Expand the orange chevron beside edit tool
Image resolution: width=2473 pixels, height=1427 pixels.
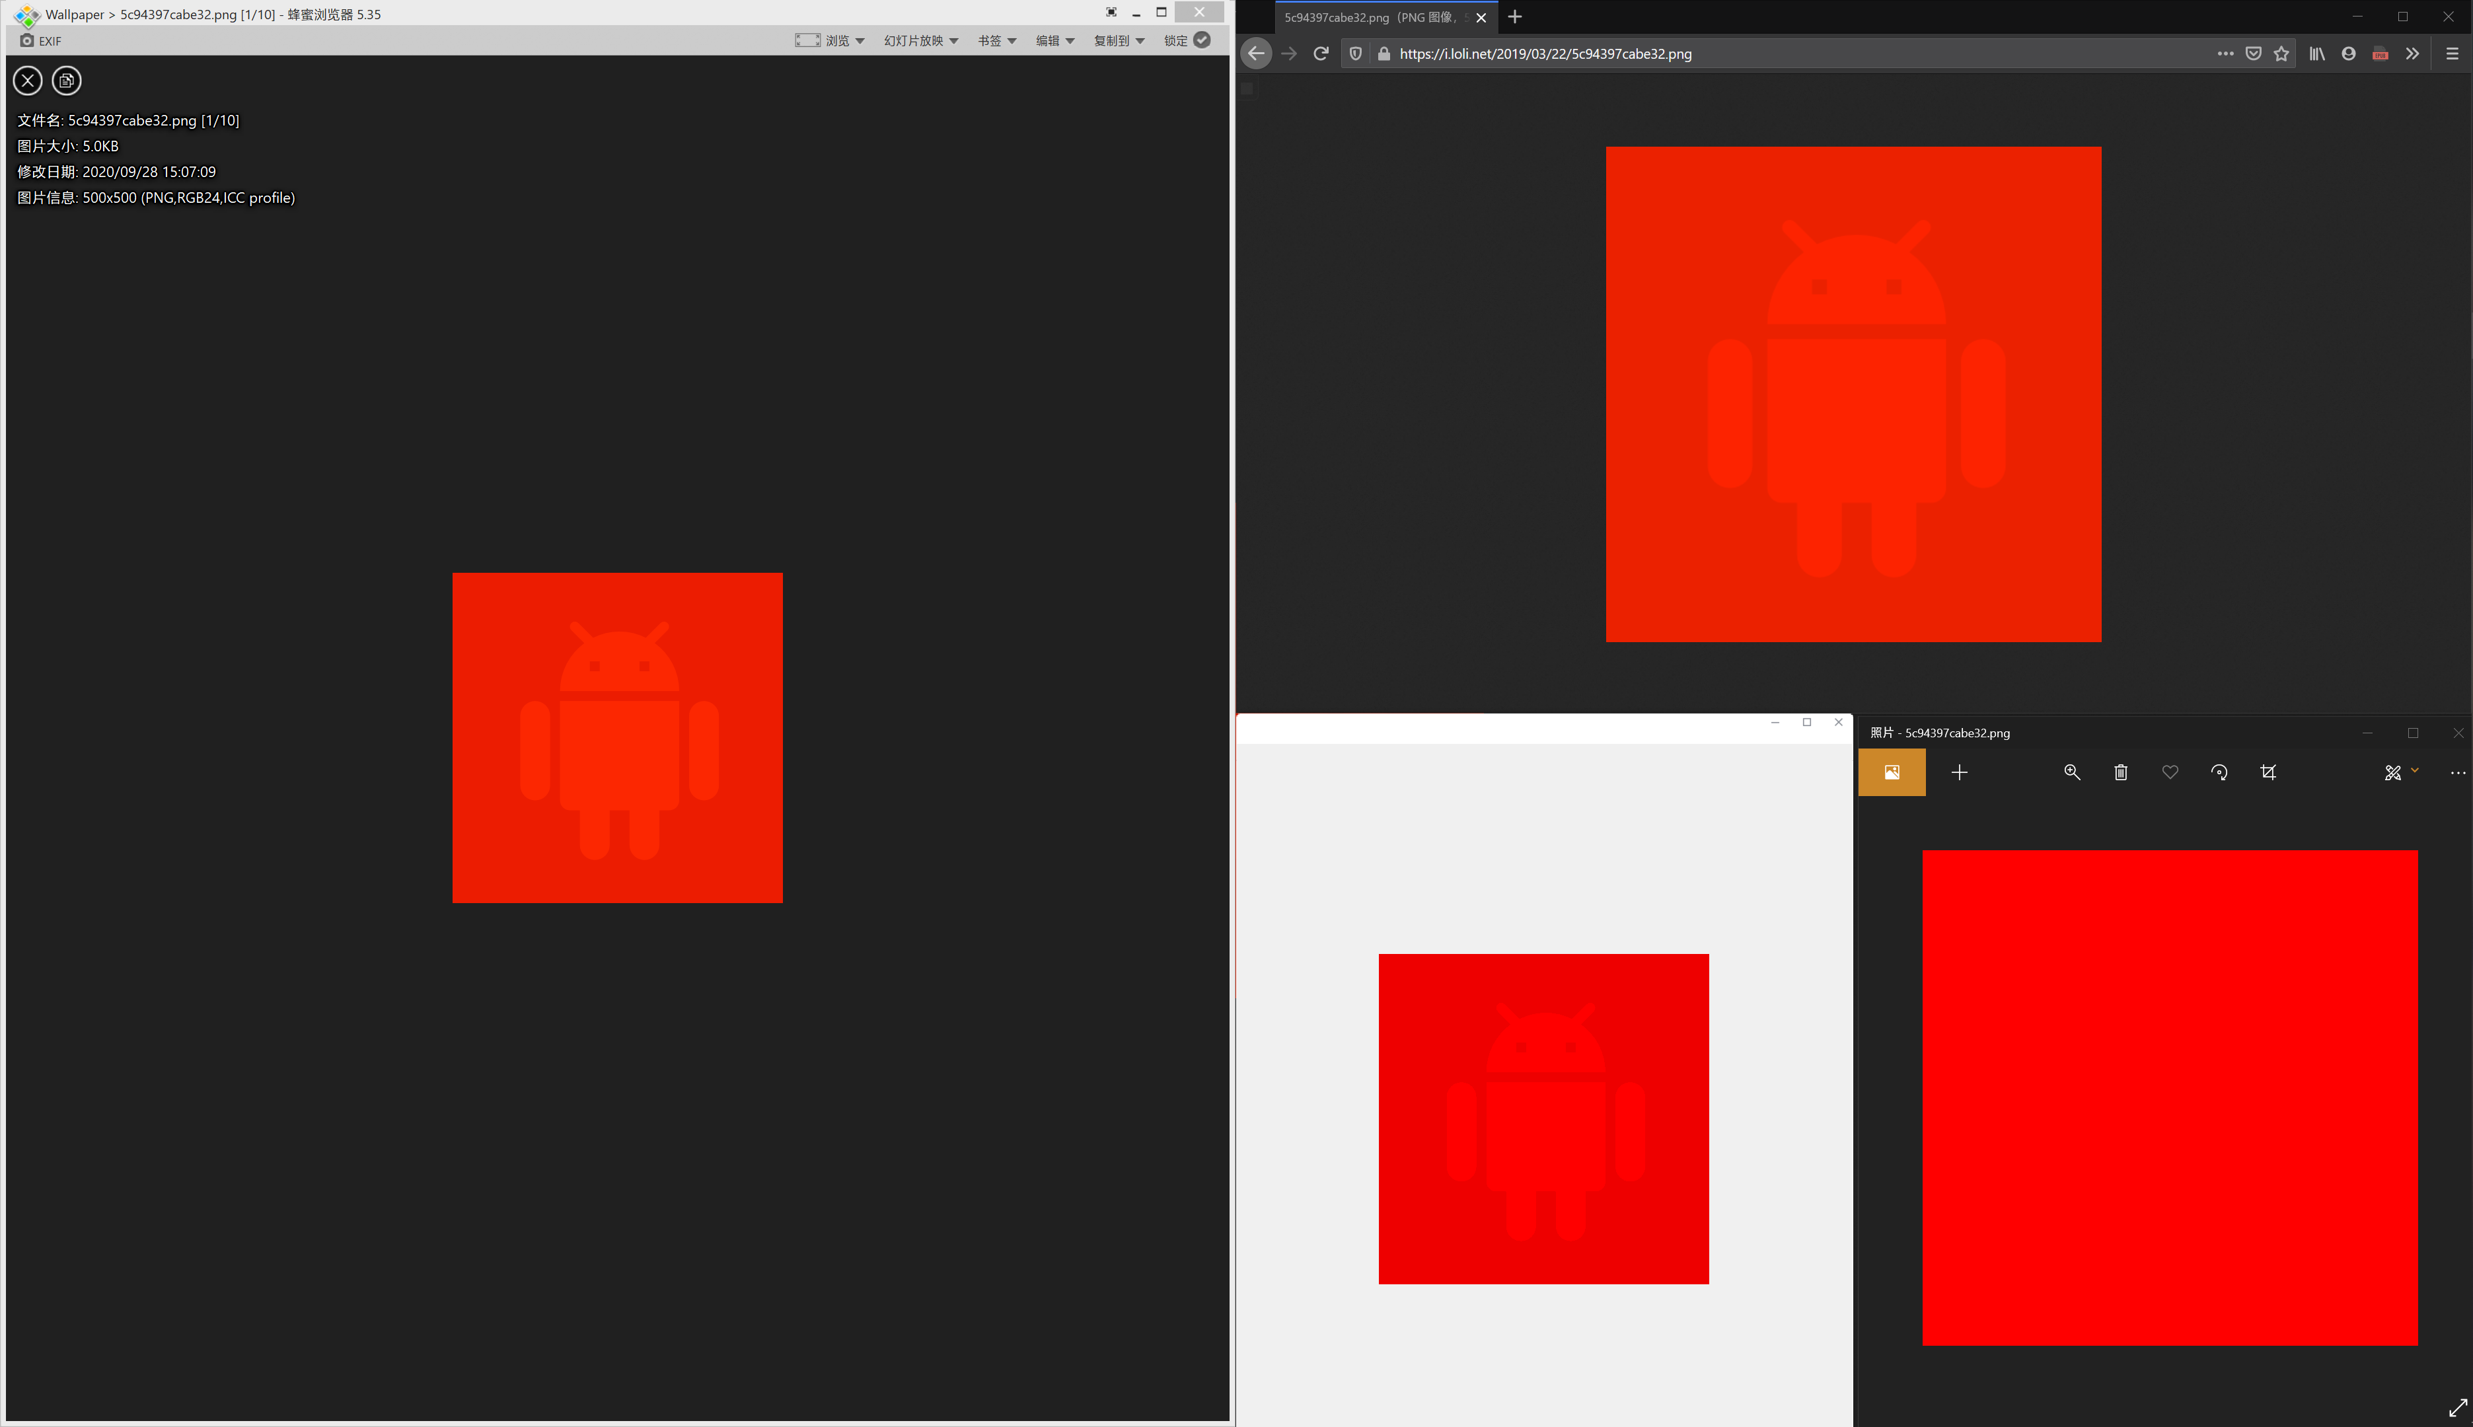pyautogui.click(x=2414, y=770)
